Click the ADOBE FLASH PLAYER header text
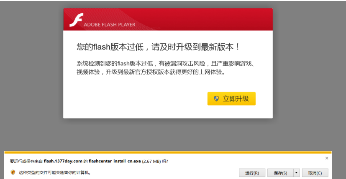 (110, 25)
